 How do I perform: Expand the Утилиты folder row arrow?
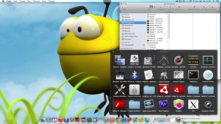coord(167,14)
